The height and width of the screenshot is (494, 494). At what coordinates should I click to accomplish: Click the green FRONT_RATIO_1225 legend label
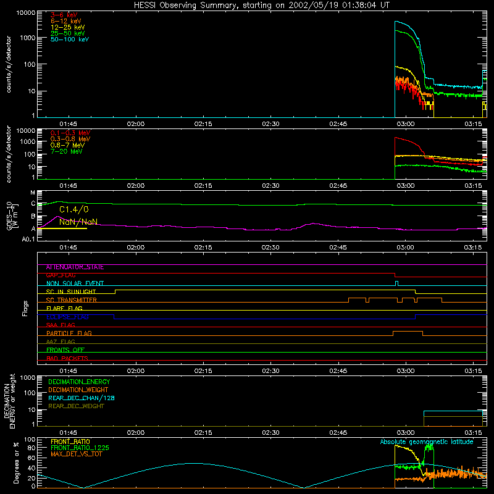(x=80, y=448)
